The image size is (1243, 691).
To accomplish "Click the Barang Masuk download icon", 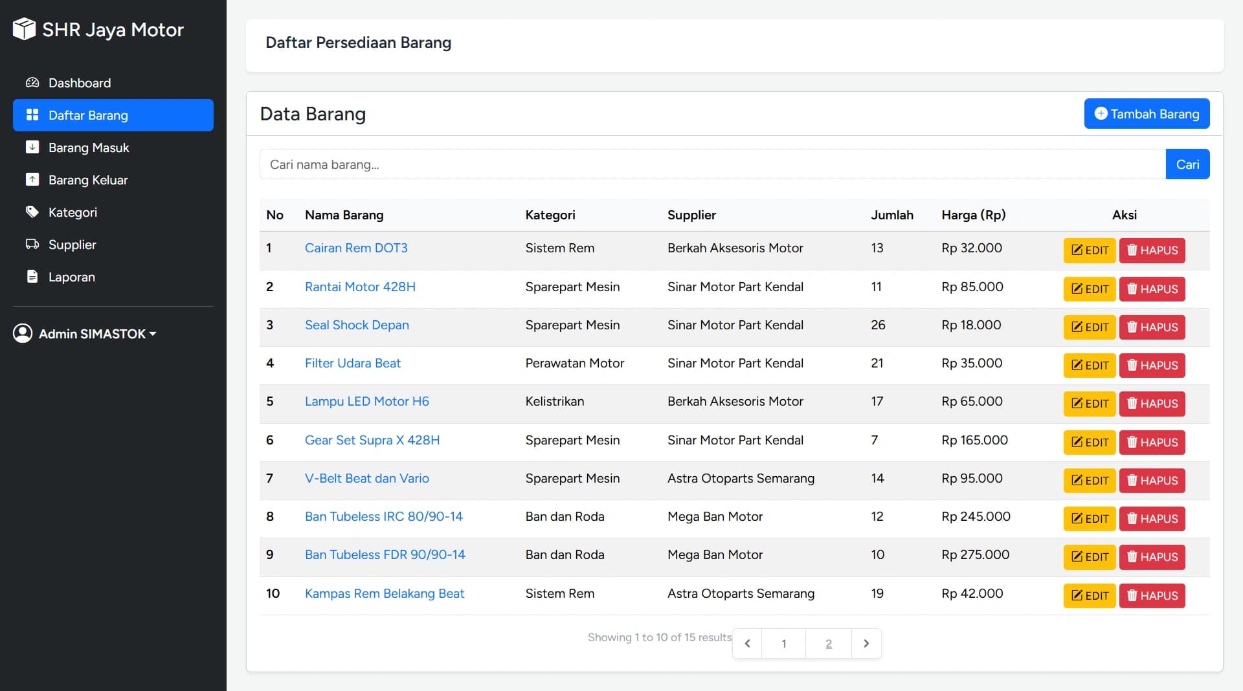I will click(x=32, y=147).
